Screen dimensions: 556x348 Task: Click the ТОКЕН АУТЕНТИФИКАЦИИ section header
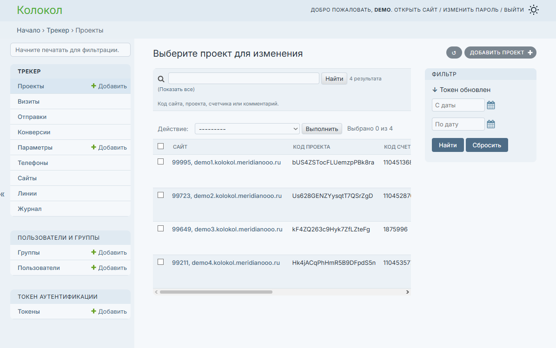click(x=58, y=296)
